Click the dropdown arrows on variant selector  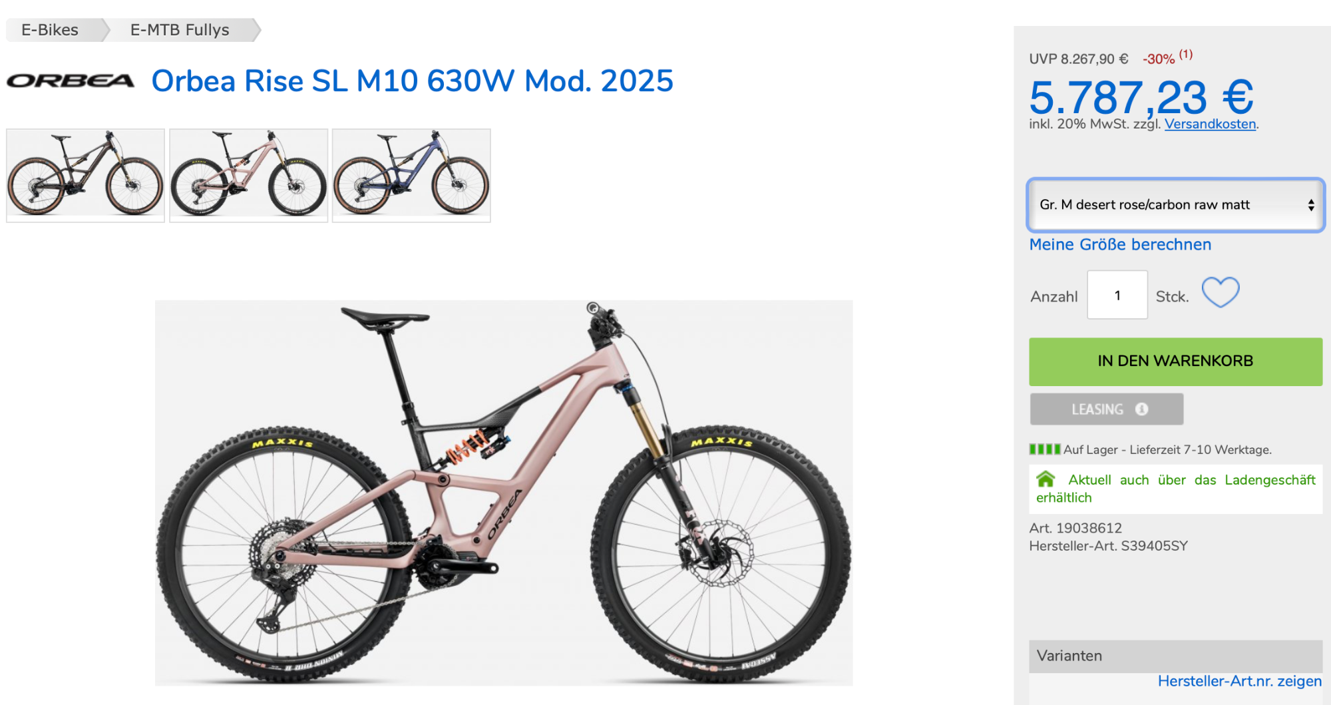point(1310,205)
